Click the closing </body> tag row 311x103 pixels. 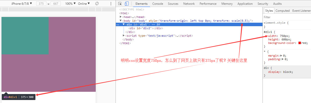click(128, 39)
